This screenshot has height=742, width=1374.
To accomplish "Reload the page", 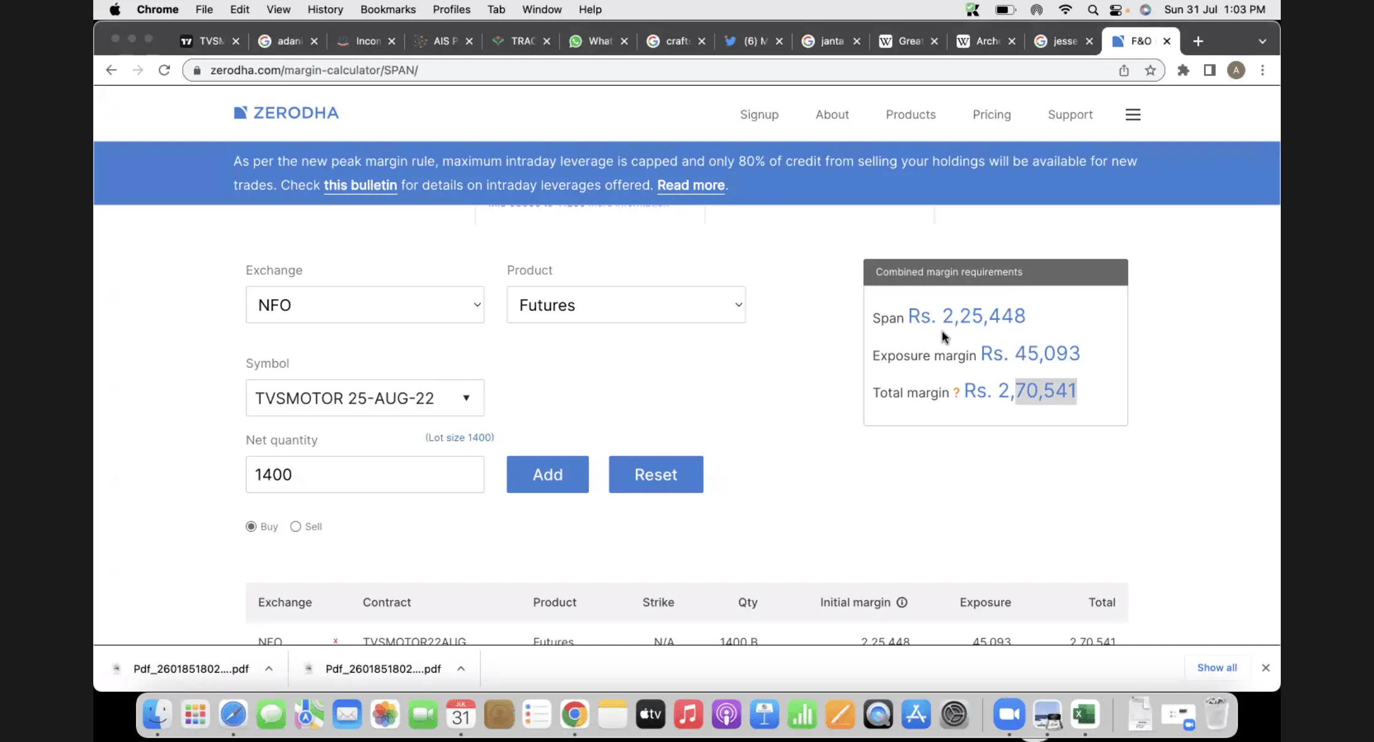I will [x=164, y=71].
